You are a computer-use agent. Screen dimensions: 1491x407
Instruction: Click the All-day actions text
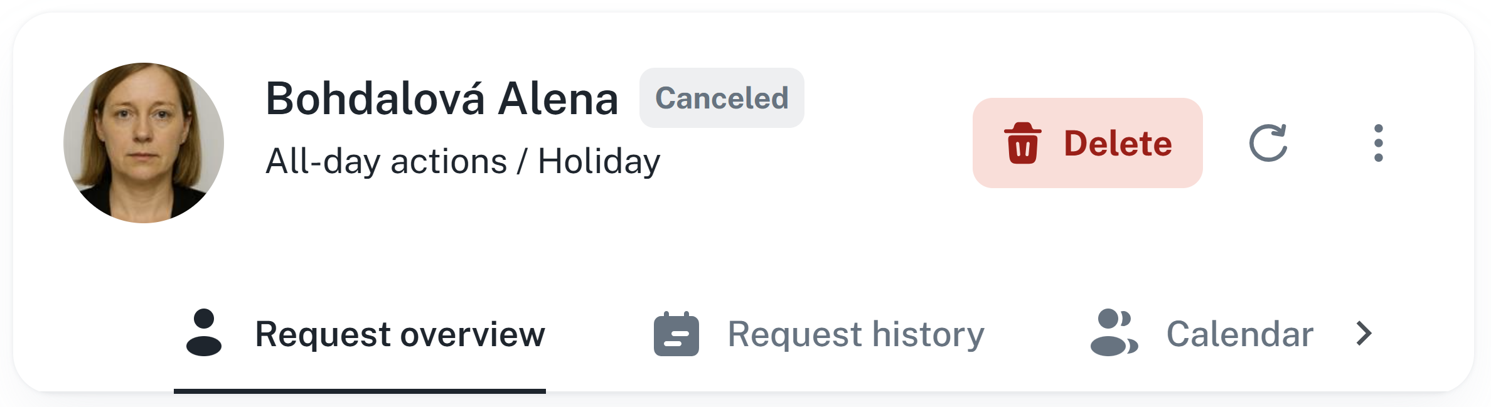tap(387, 161)
